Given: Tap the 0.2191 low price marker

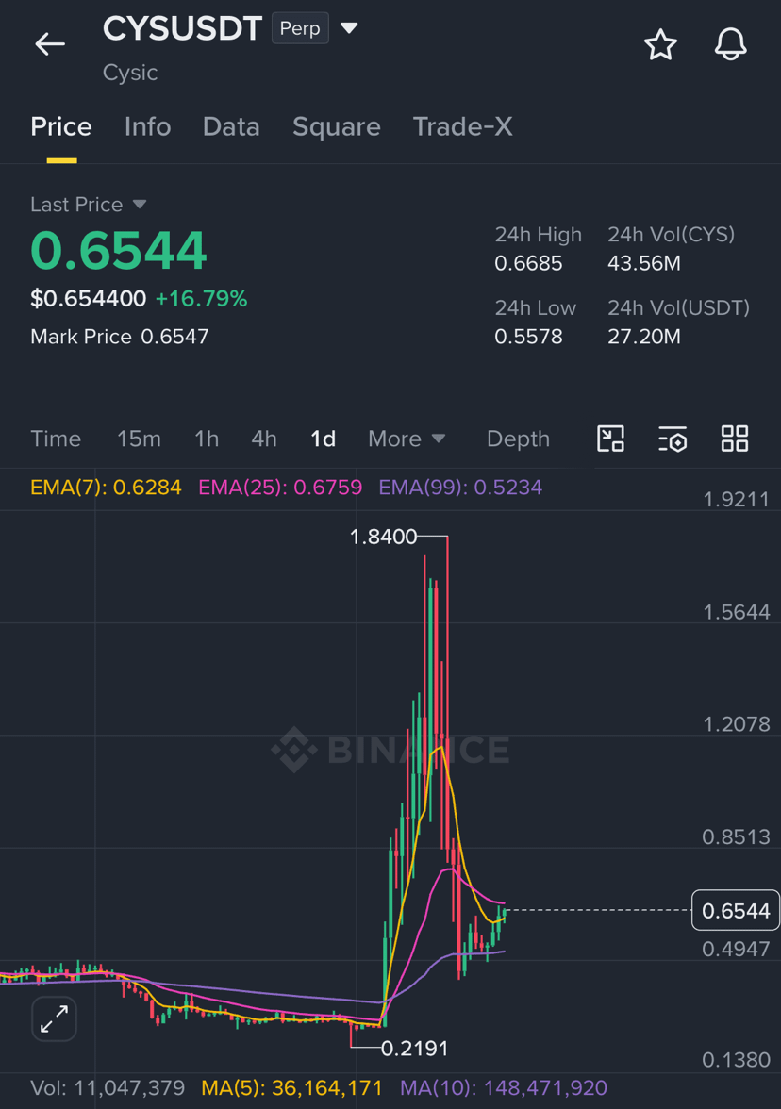Looking at the screenshot, I should (415, 1049).
